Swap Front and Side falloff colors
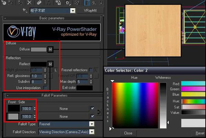The height and width of the screenshot is (138, 206). 99,112
